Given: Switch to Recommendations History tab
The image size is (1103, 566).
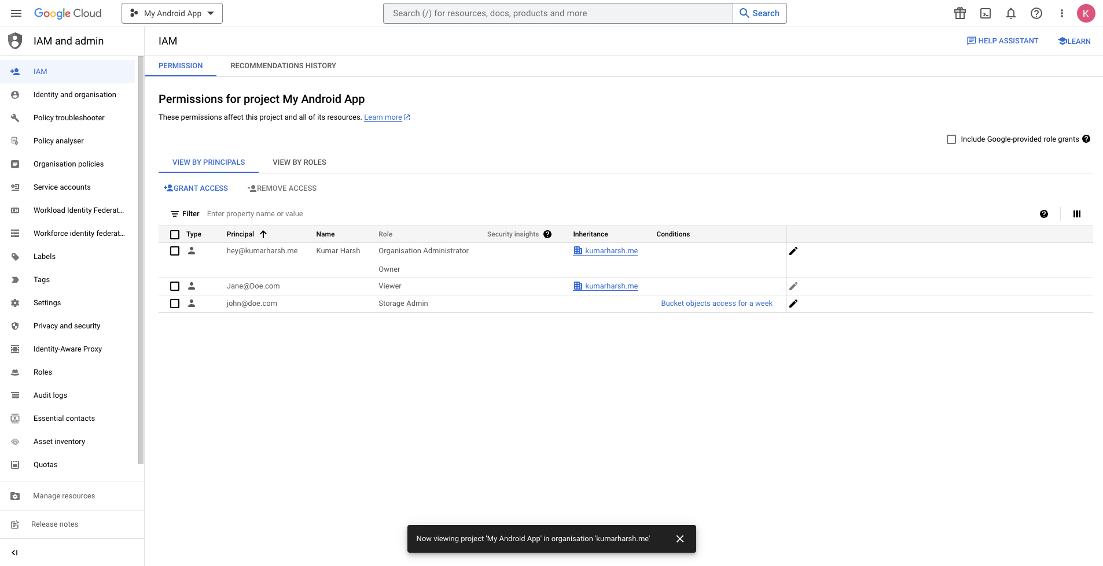Looking at the screenshot, I should click(x=283, y=65).
